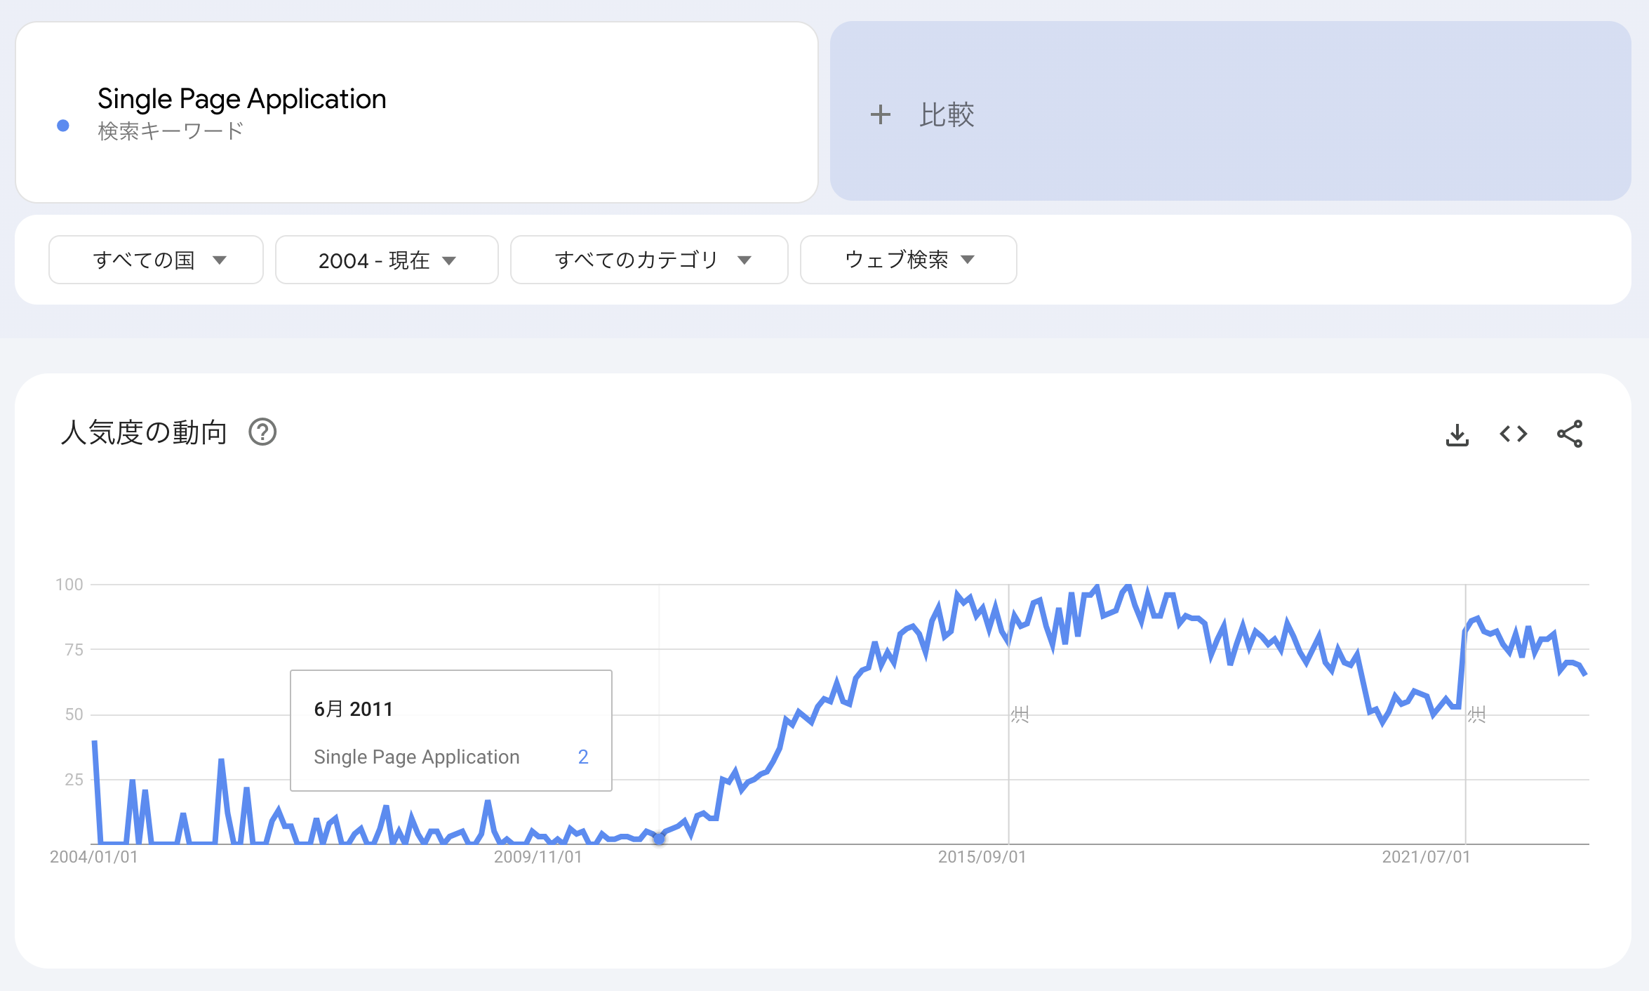This screenshot has width=1649, height=991.
Task: Click the plus icon next to 比較
Action: click(880, 114)
